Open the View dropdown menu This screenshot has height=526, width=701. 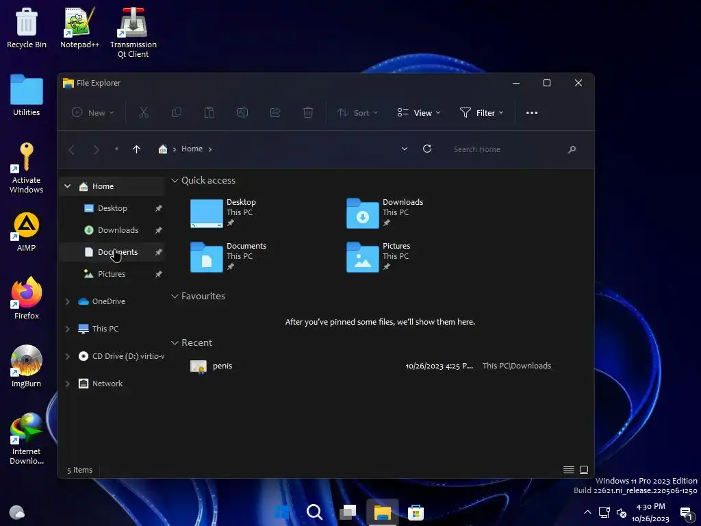(x=419, y=113)
